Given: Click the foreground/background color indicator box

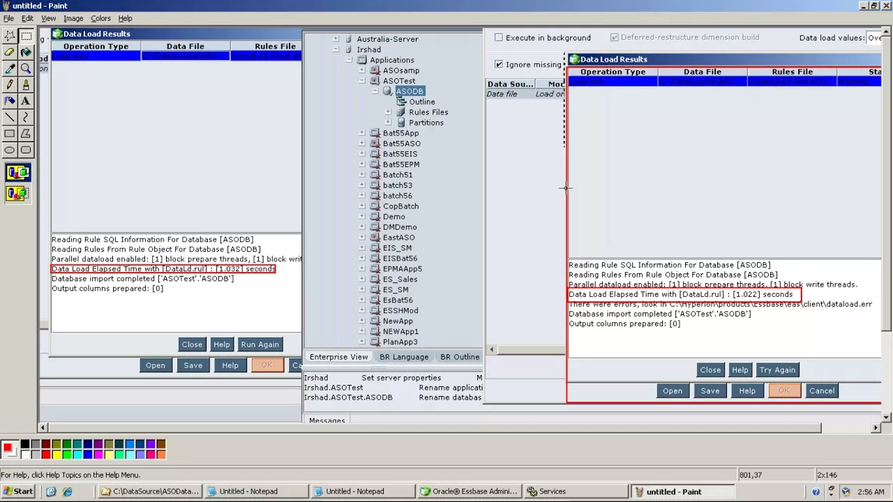Looking at the screenshot, I should (9, 450).
